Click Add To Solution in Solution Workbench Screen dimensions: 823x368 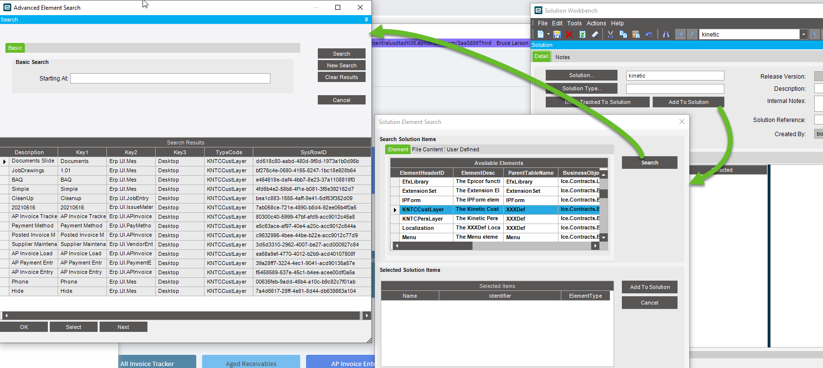point(688,102)
